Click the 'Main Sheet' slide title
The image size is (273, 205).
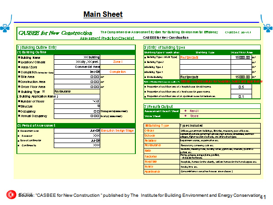103,14
